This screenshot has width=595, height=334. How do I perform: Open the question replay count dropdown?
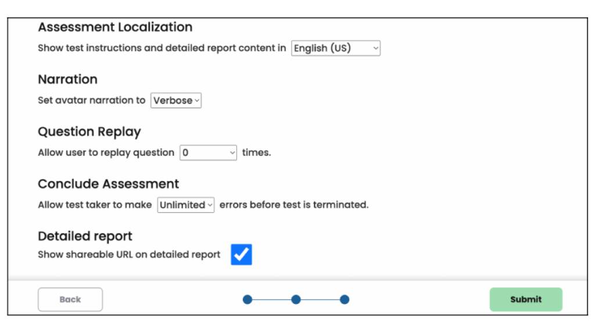[209, 153]
